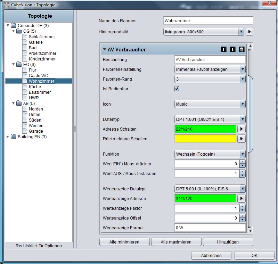Click the Abbrechen button
The image size is (278, 264).
211,255
